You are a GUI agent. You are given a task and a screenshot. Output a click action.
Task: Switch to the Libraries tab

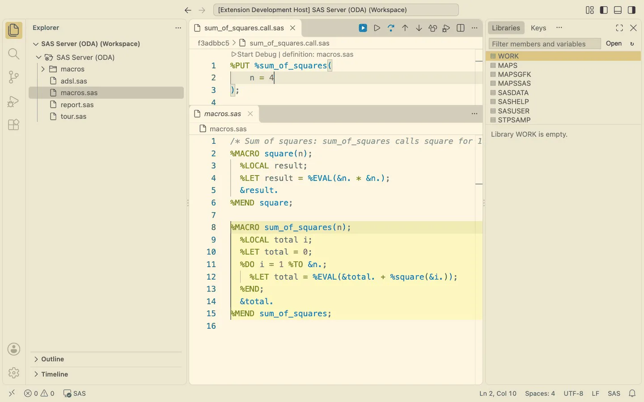(506, 28)
